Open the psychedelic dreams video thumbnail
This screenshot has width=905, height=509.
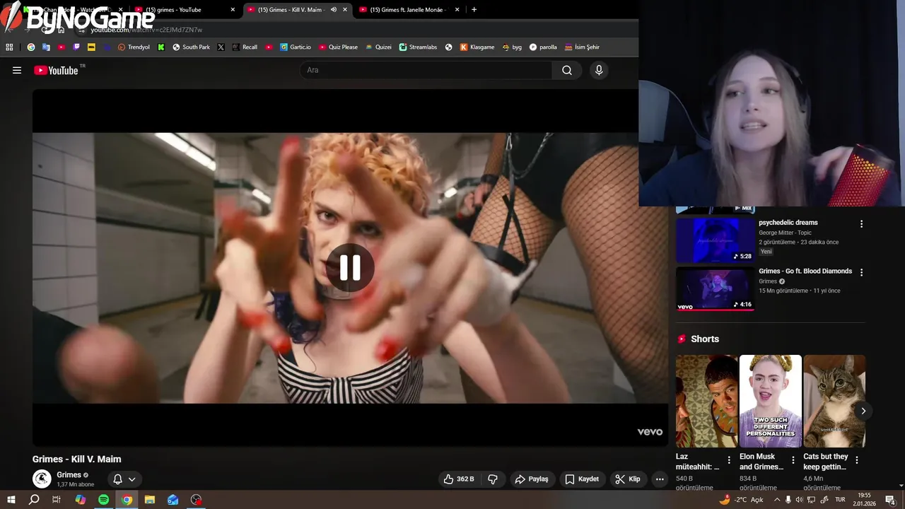click(x=716, y=240)
